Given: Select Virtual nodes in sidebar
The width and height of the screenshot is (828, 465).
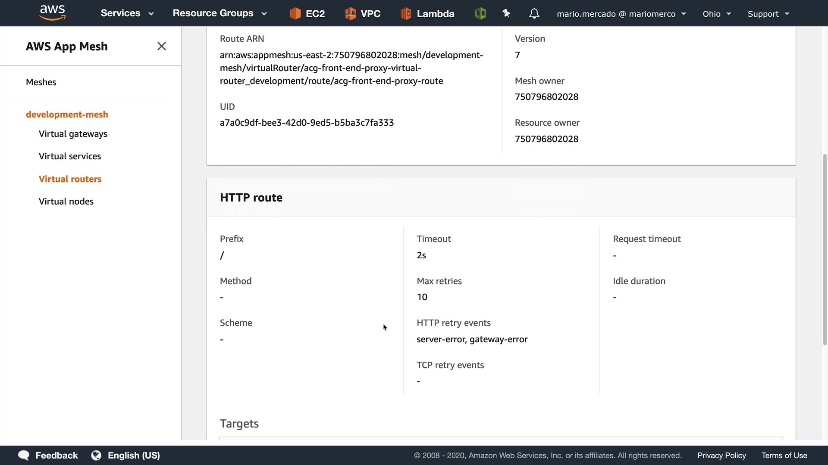Looking at the screenshot, I should 66,201.
